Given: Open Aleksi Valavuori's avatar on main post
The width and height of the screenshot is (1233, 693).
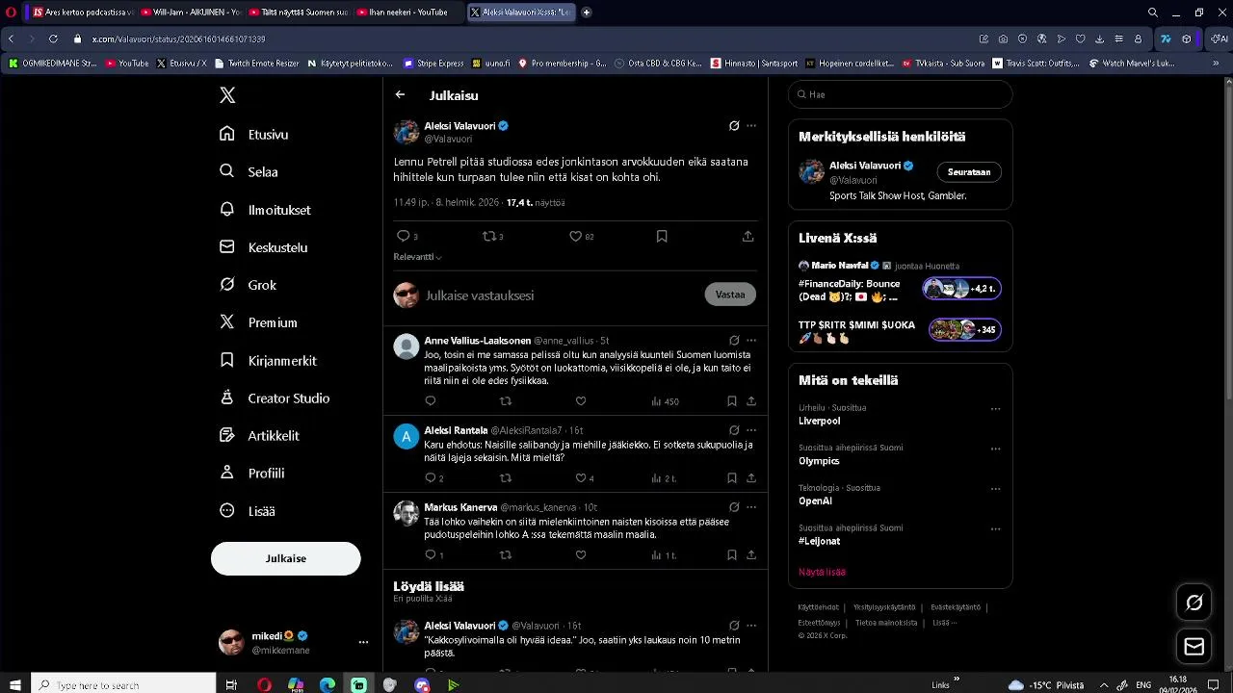Looking at the screenshot, I should 407,132.
